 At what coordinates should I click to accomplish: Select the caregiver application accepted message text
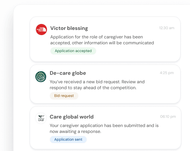click(102, 40)
